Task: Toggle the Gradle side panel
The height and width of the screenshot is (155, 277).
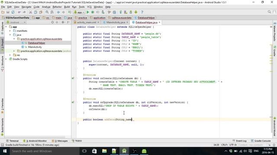Action: (x=275, y=51)
